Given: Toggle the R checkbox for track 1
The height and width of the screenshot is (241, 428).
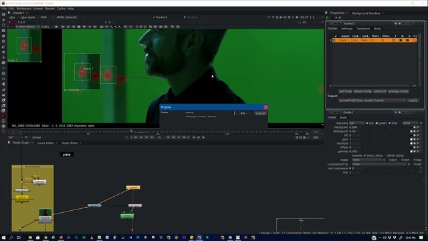Looking at the screenshot, I should coord(401,40).
